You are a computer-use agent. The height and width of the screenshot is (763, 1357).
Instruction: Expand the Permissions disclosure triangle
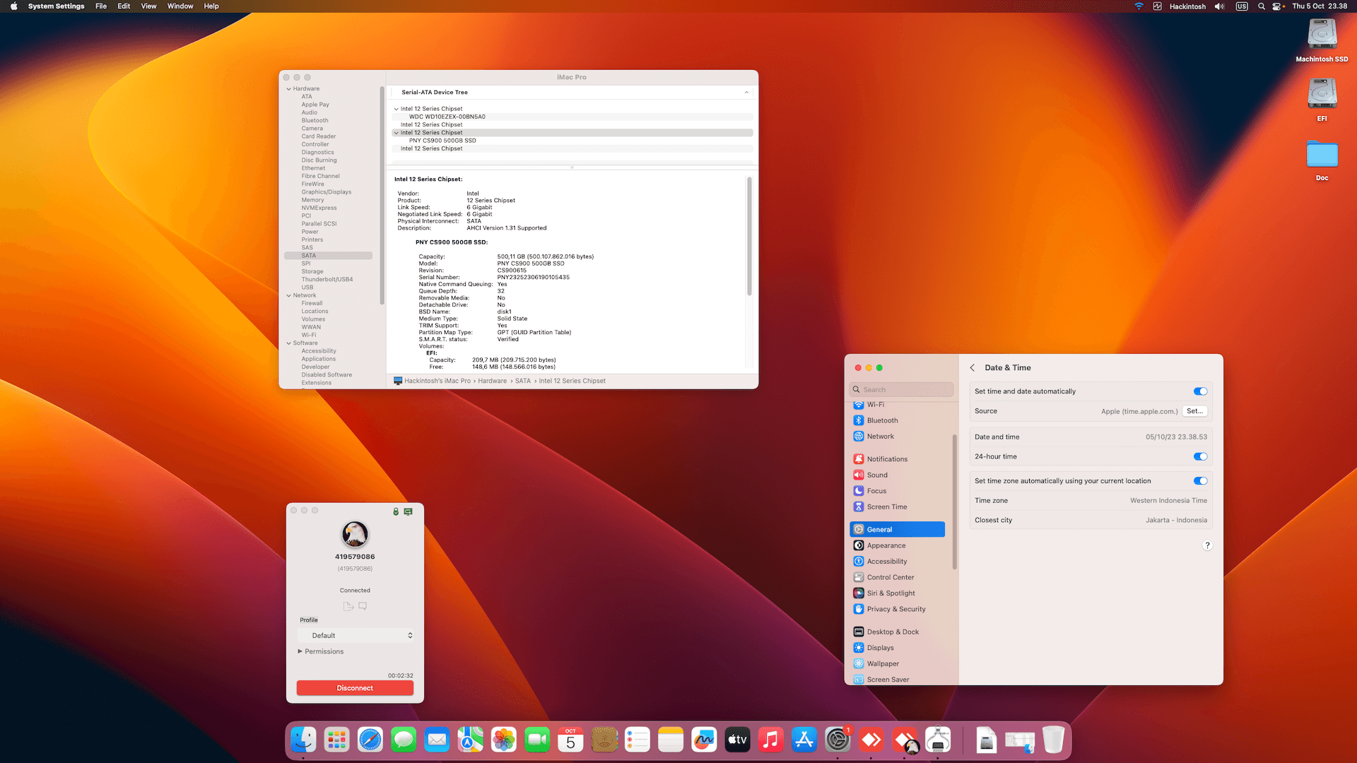[300, 651]
